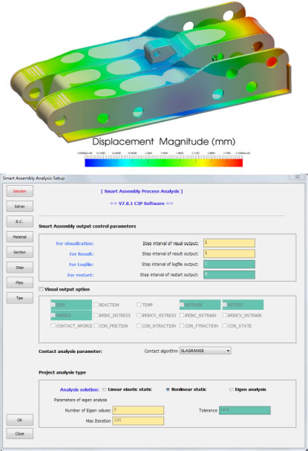The width and height of the screenshot is (308, 451).
Task: Choose the Eigen analysis radio button
Action: click(x=232, y=389)
